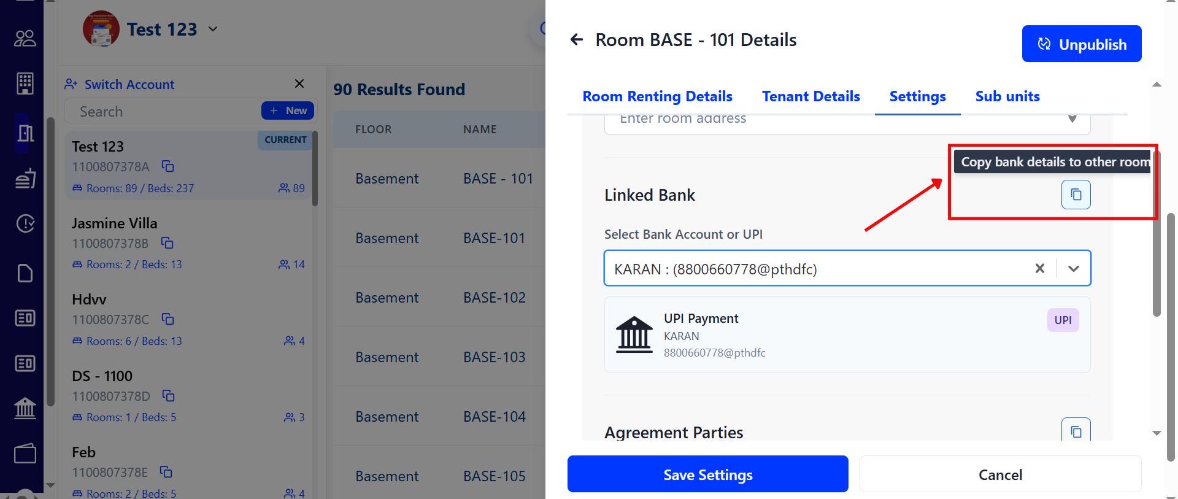Copy the Jasmine Villa account ID
The width and height of the screenshot is (1178, 499).
[167, 243]
